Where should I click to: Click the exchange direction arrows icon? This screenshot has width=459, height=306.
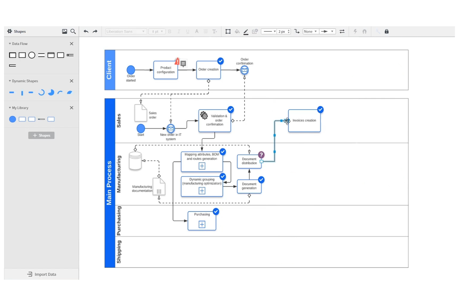(342, 31)
